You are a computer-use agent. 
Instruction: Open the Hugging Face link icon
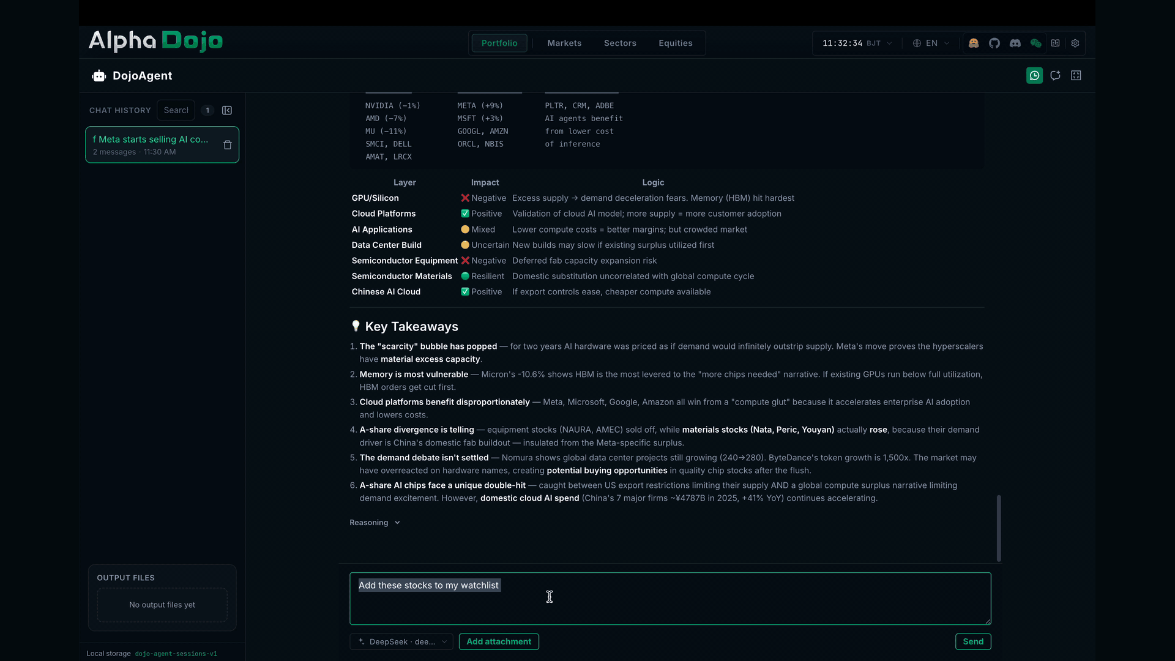(974, 43)
